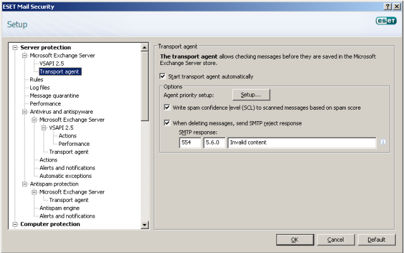Select Performance under antivirus VSAPI 2.5

coord(74,144)
